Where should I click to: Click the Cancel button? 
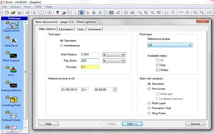tap(195, 124)
